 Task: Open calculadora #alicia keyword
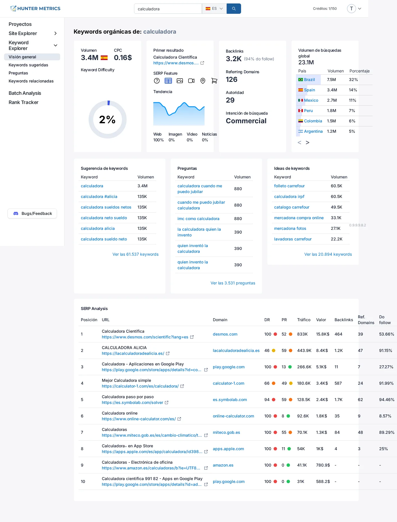pos(99,197)
